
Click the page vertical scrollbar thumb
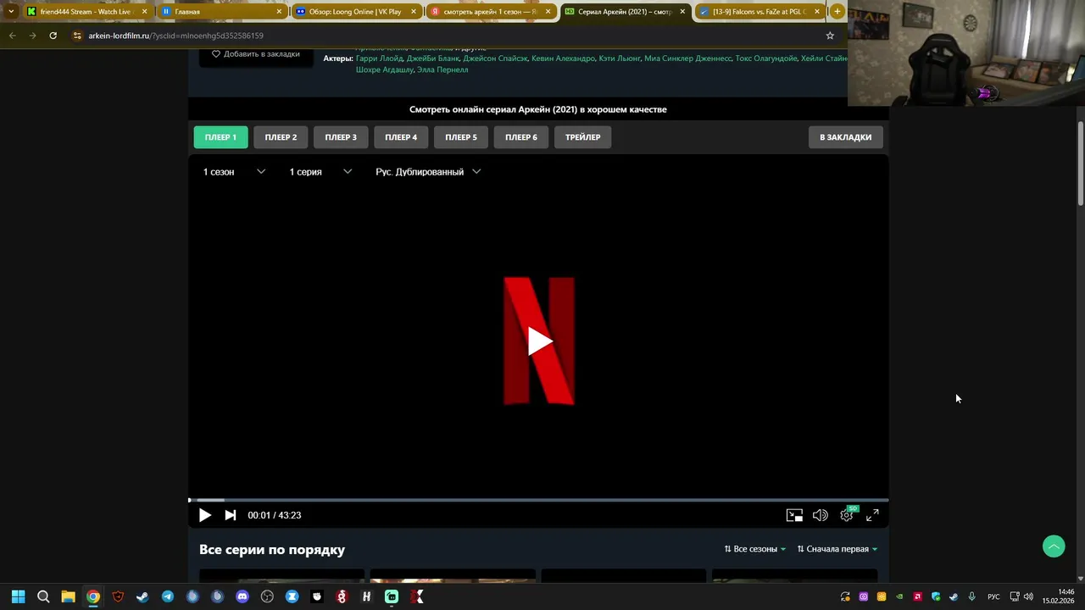(1081, 163)
